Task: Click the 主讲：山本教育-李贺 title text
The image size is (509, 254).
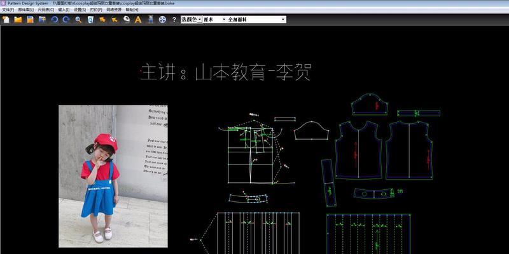Action: tap(225, 72)
